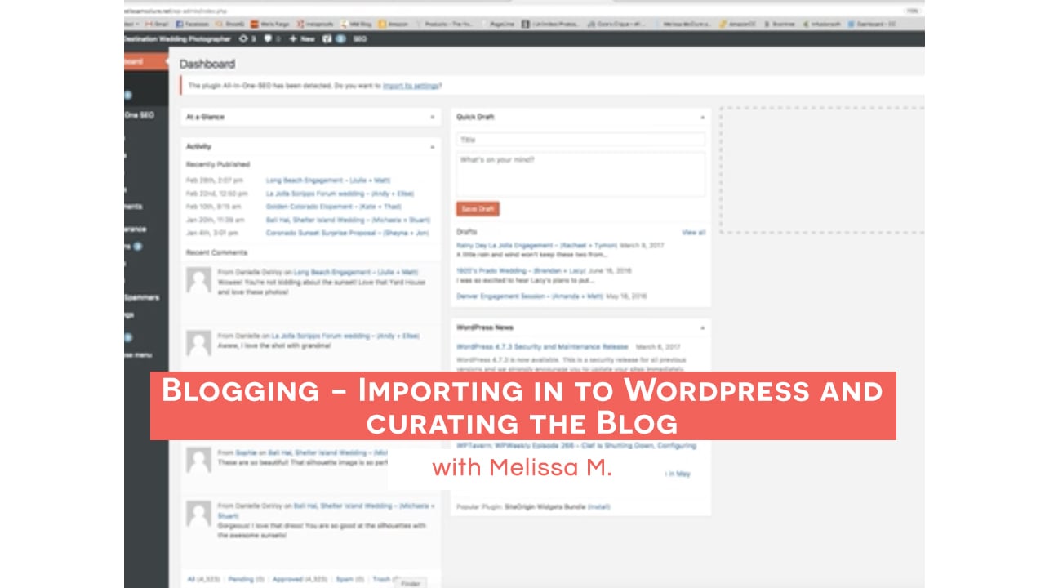The height and width of the screenshot is (588, 1045).
Task: Click the "What's on your mind?" text area
Action: coord(580,174)
